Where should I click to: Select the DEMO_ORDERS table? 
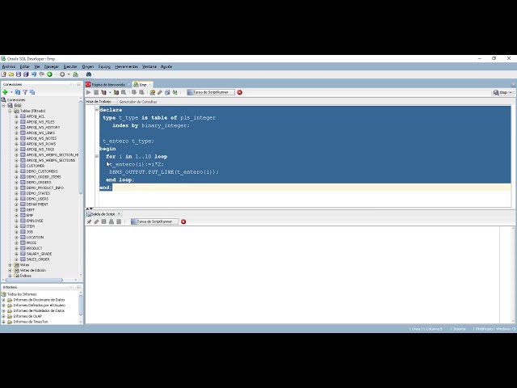pyautogui.click(x=39, y=182)
